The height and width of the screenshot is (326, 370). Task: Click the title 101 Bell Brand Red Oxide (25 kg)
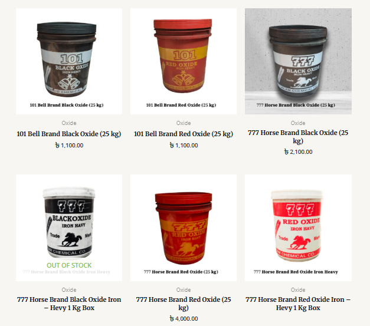184,134
